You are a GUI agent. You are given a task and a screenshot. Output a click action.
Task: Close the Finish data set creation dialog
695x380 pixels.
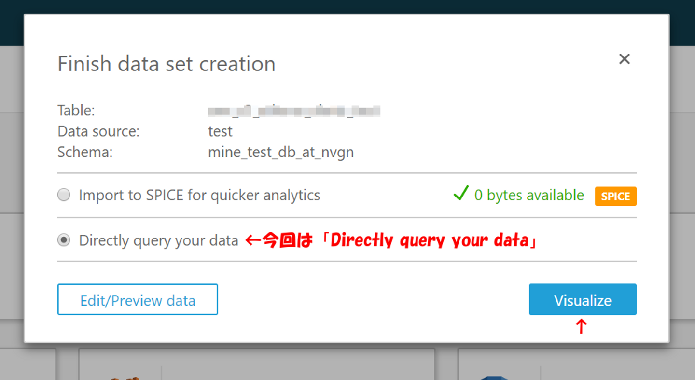point(625,59)
